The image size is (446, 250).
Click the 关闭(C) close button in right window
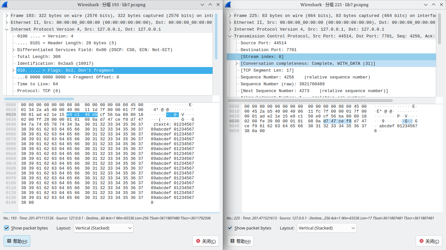429,241
